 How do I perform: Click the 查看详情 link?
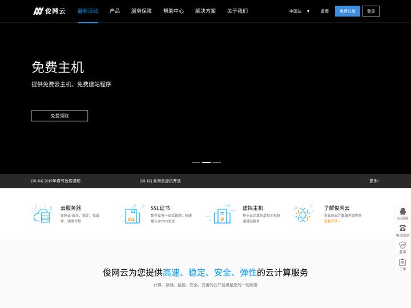pyautogui.click(x=332, y=221)
